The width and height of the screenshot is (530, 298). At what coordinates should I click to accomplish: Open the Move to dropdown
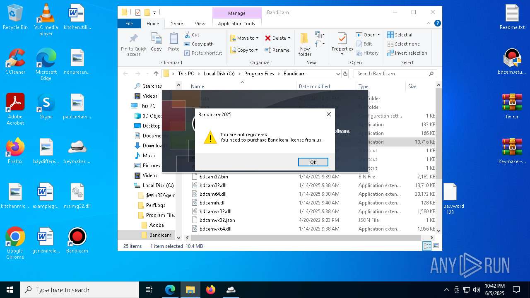pos(244,38)
